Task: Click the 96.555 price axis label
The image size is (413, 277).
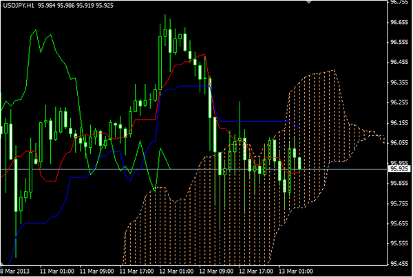Action: 399,42
